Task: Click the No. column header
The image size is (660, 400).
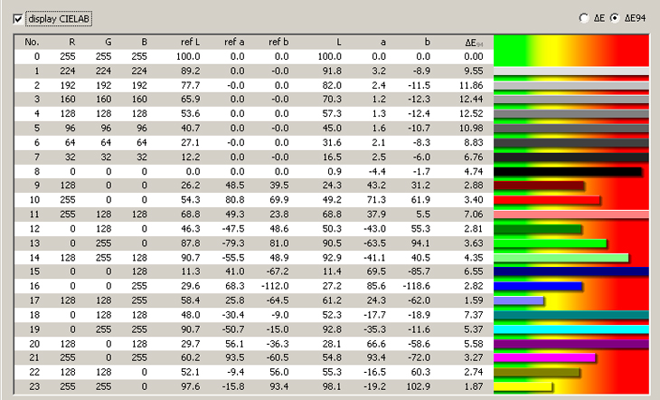Action: [x=33, y=42]
